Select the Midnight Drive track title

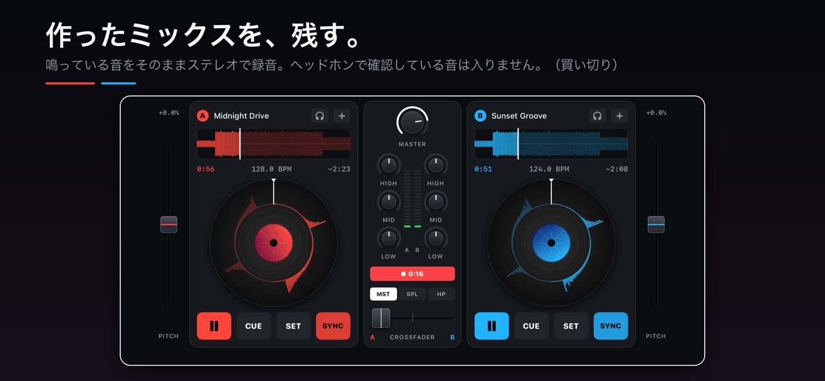pyautogui.click(x=241, y=116)
